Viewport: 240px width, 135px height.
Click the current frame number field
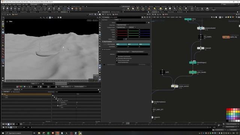coord(17,124)
